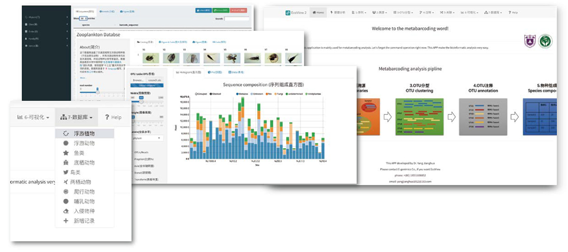Select the Grouped chart mode radio
This screenshot has height=252, width=568.
[196, 93]
